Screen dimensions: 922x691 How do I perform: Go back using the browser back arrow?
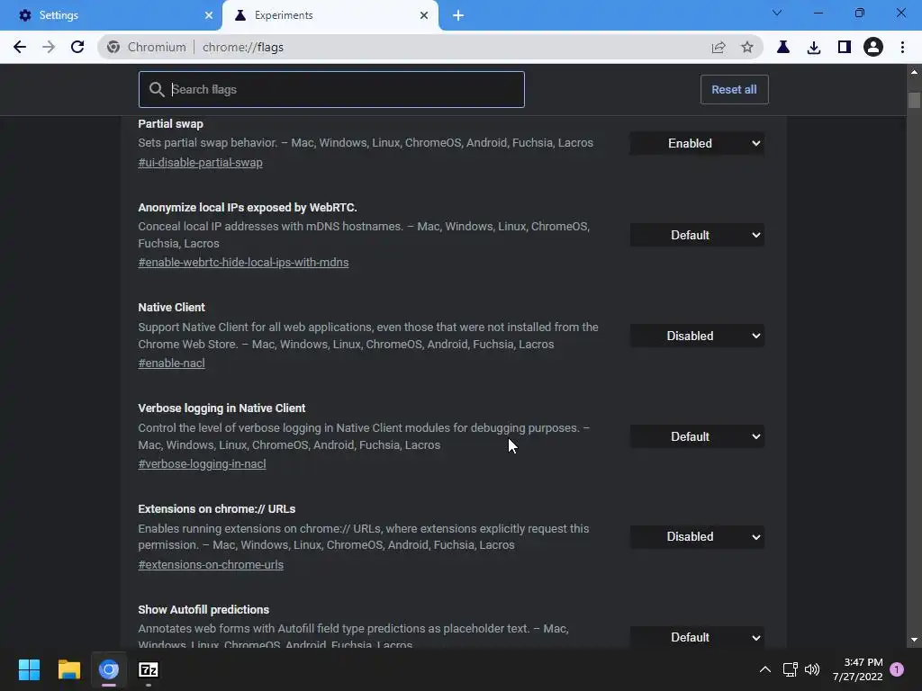(20, 47)
